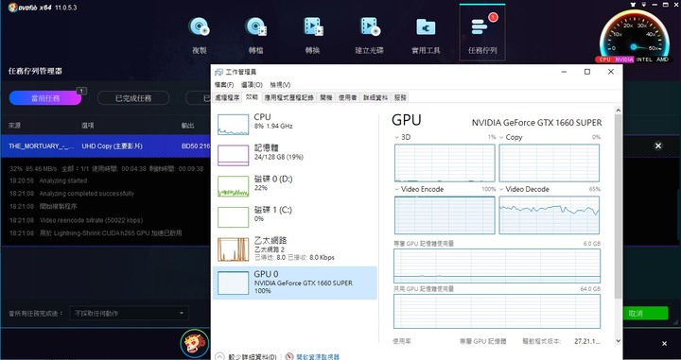Click the AMD indicator under the speedometer
Screen dimensions: 681x360
coord(662,60)
